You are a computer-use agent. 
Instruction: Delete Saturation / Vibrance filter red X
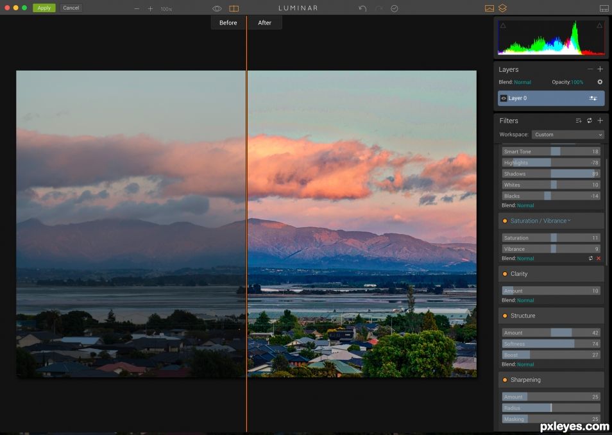click(599, 259)
